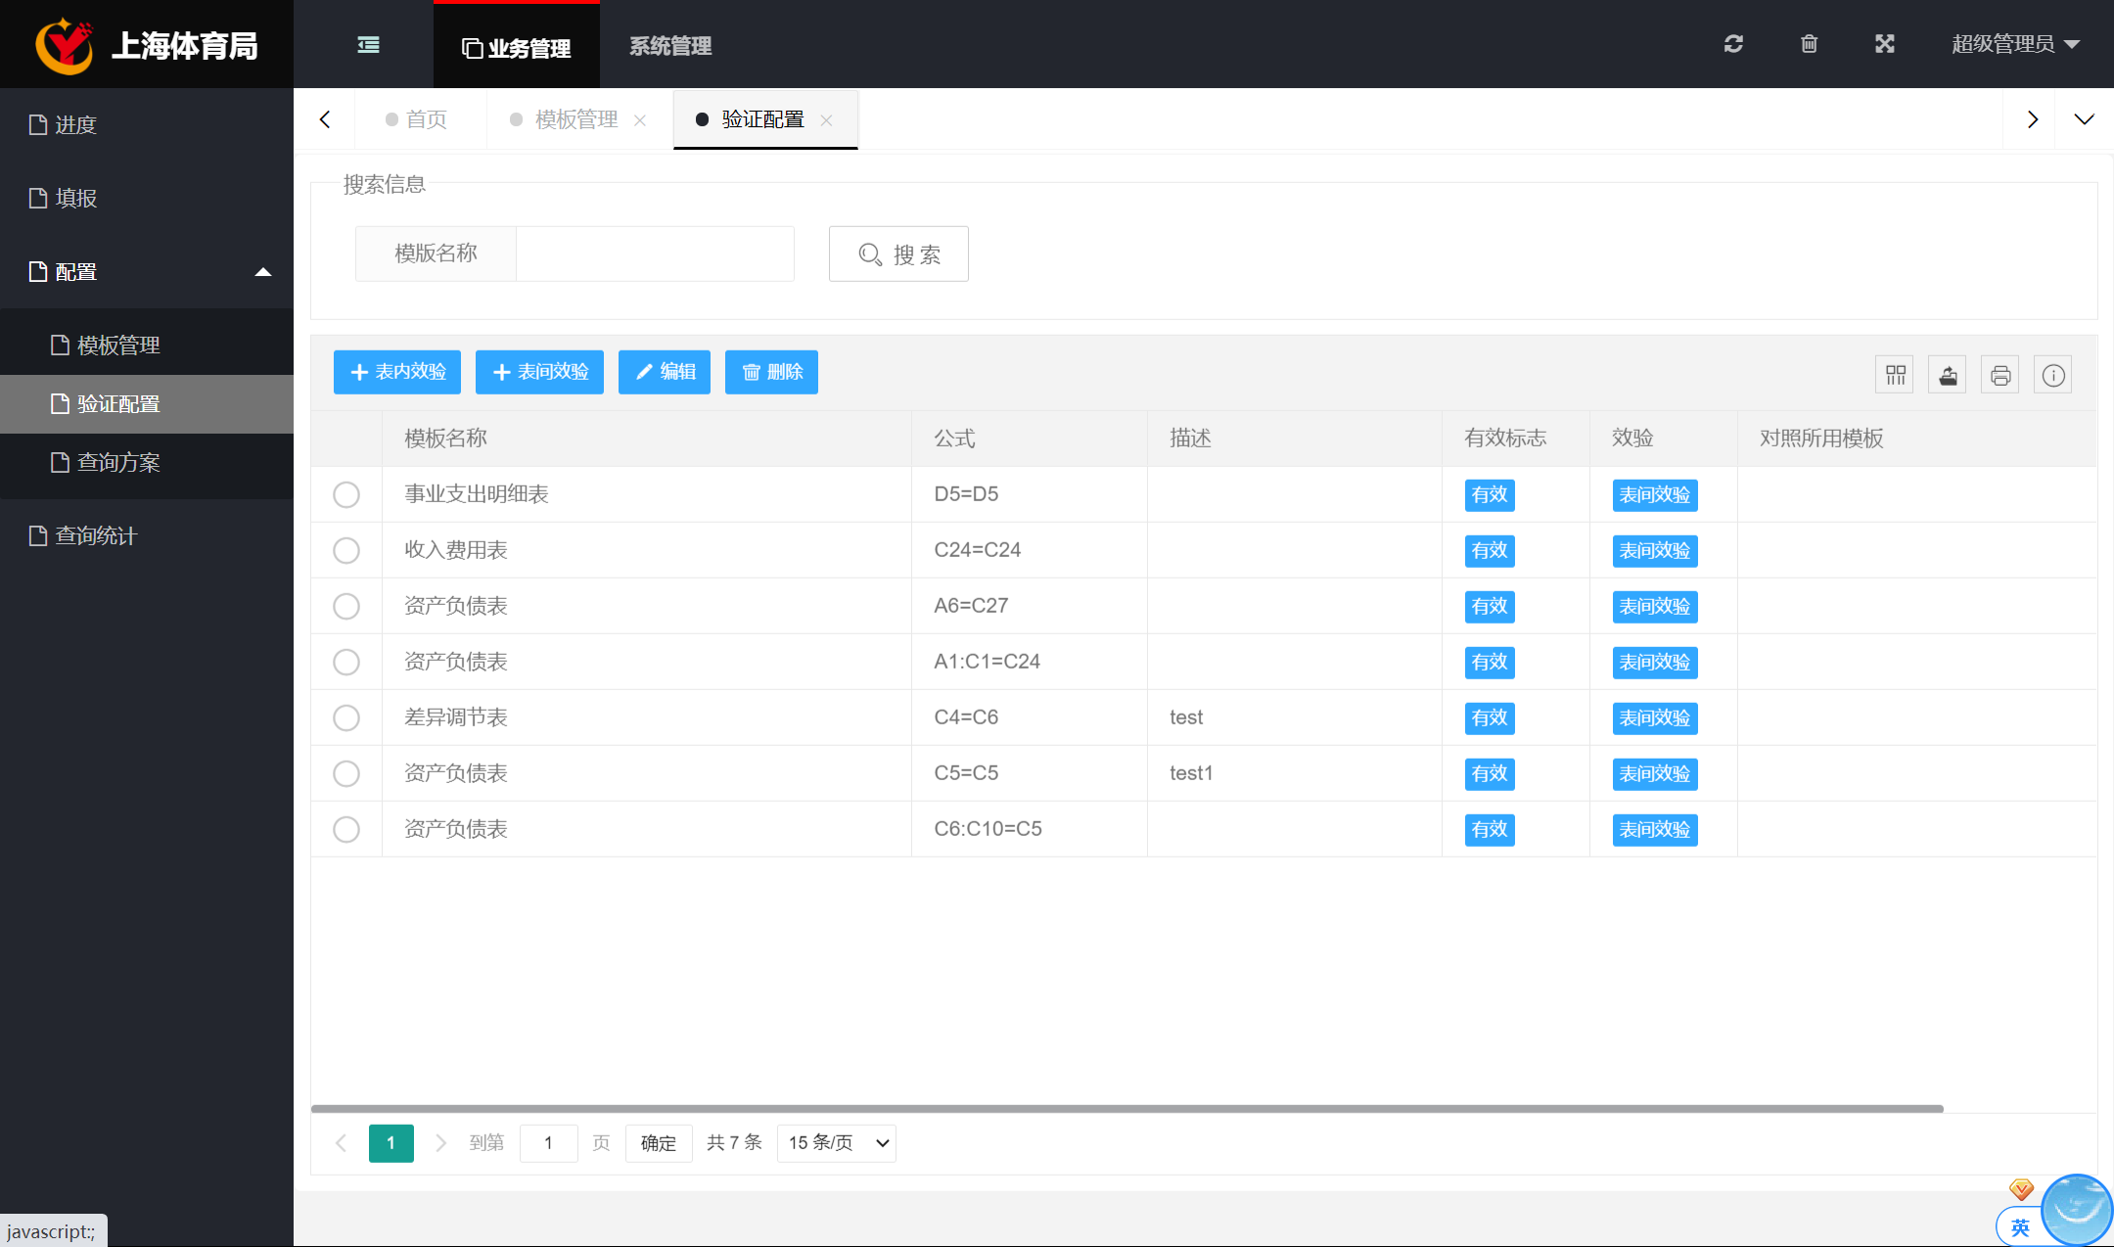Open 填报 in the sidebar

pyautogui.click(x=147, y=199)
